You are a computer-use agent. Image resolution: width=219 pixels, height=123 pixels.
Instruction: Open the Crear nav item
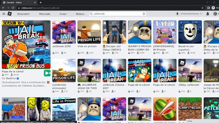[x=63, y=14]
